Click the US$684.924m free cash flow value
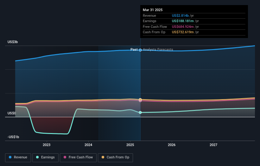The image size is (260, 166). click(x=183, y=27)
